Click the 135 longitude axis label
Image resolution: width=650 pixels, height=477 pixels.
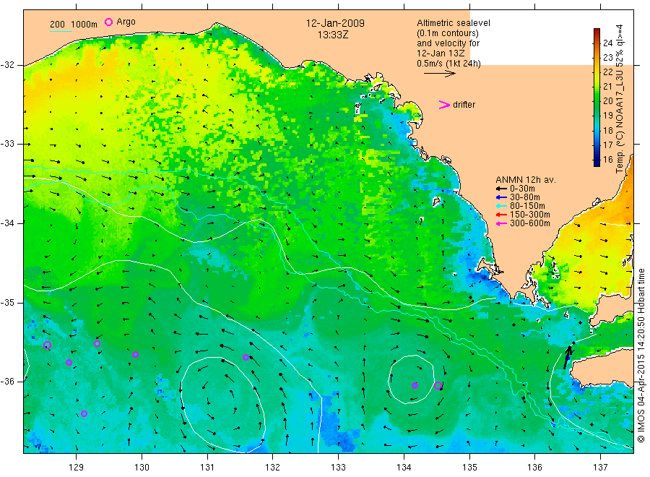pos(469,468)
